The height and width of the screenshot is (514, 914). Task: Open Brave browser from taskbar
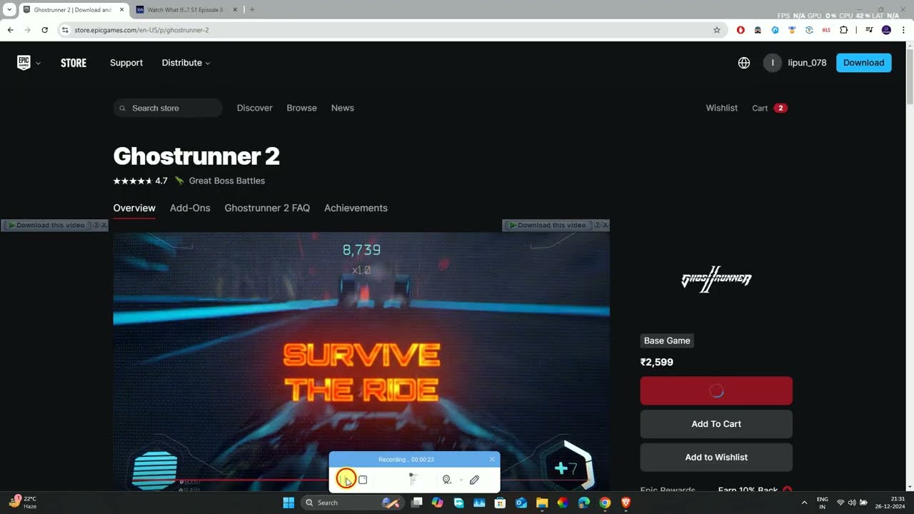[626, 503]
